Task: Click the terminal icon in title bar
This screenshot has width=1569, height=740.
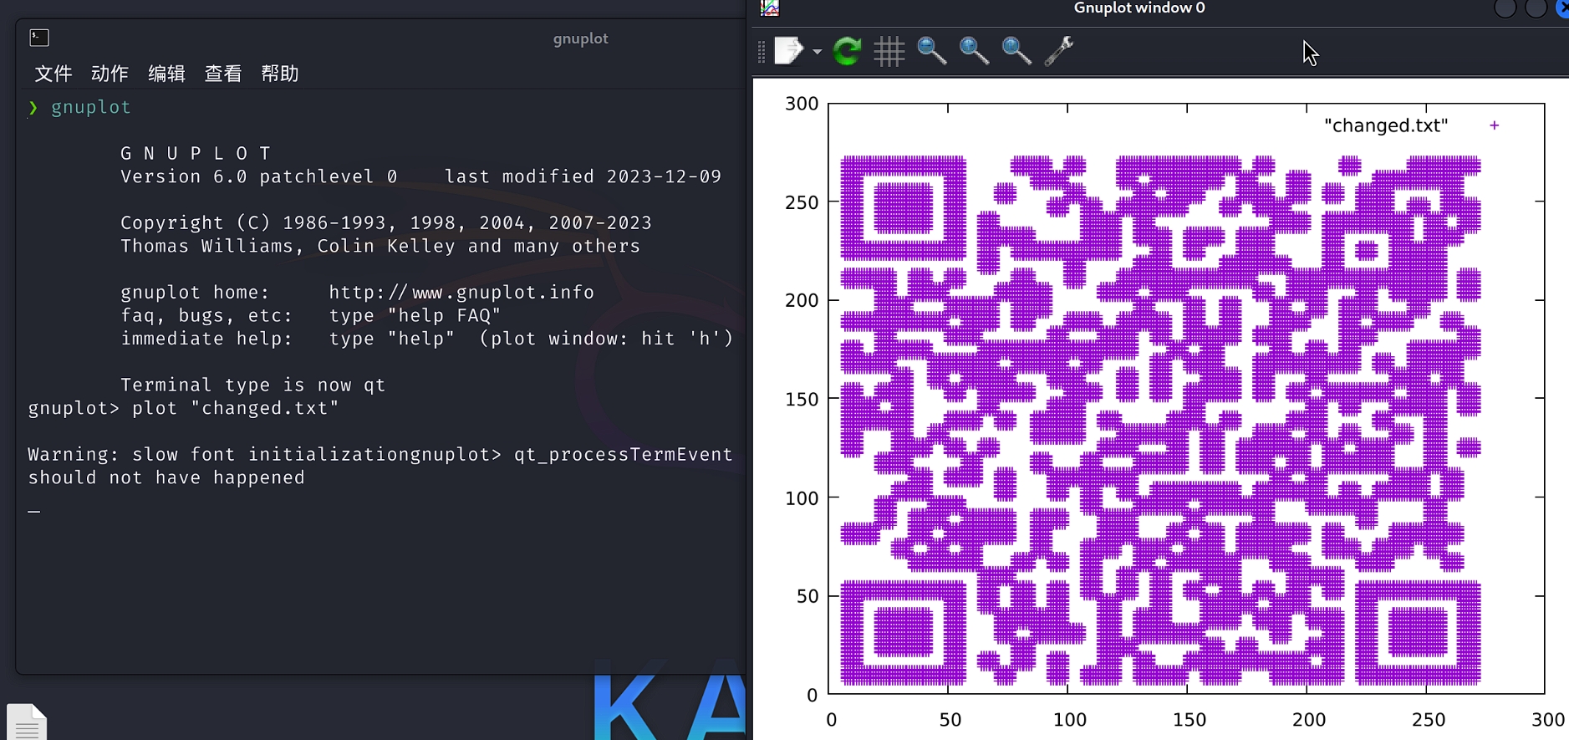Action: (x=39, y=38)
